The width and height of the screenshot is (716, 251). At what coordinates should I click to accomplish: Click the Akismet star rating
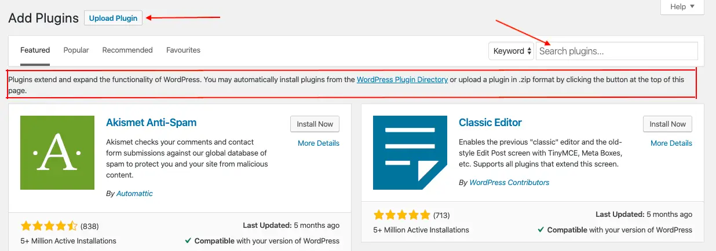point(49,226)
